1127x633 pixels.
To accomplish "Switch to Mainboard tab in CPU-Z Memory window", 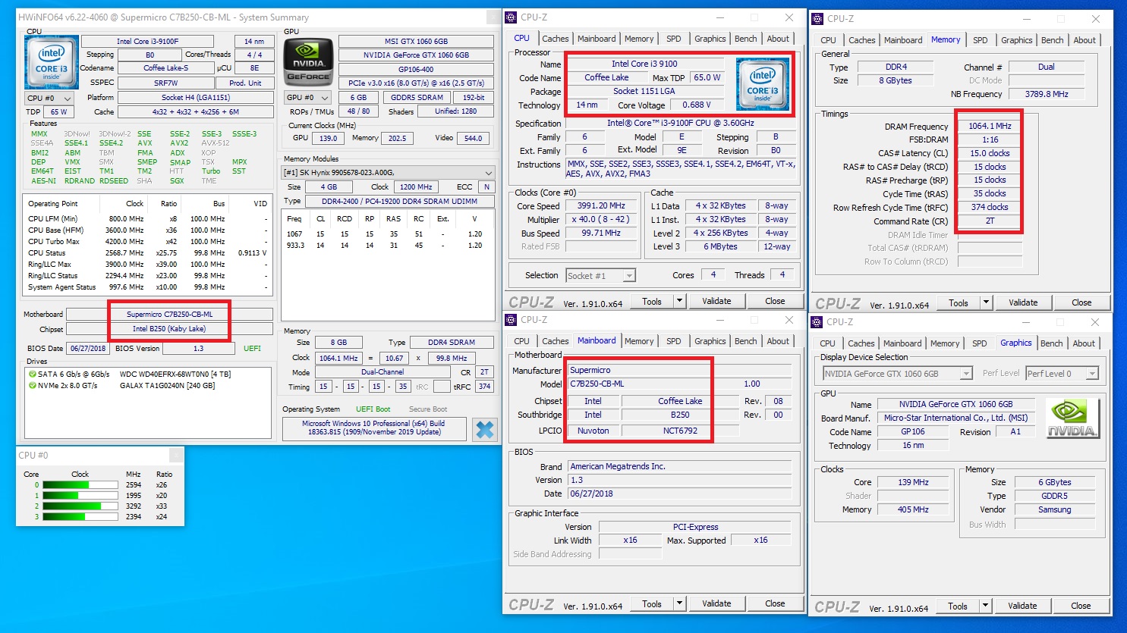I will pyautogui.click(x=902, y=40).
